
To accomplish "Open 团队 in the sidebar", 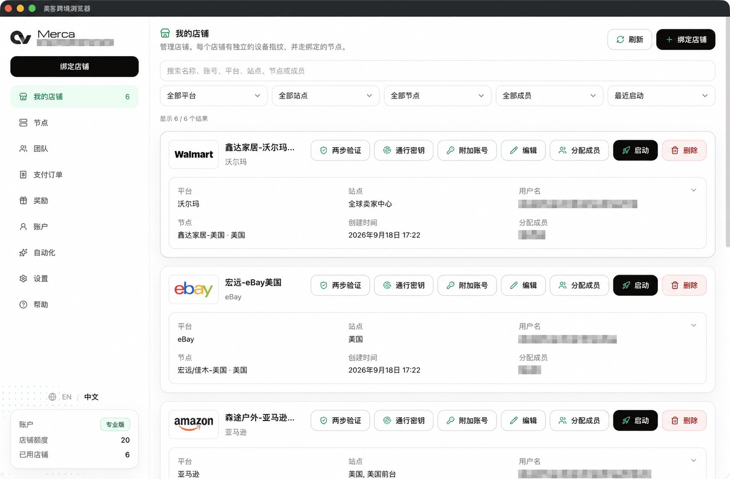I will [75, 149].
